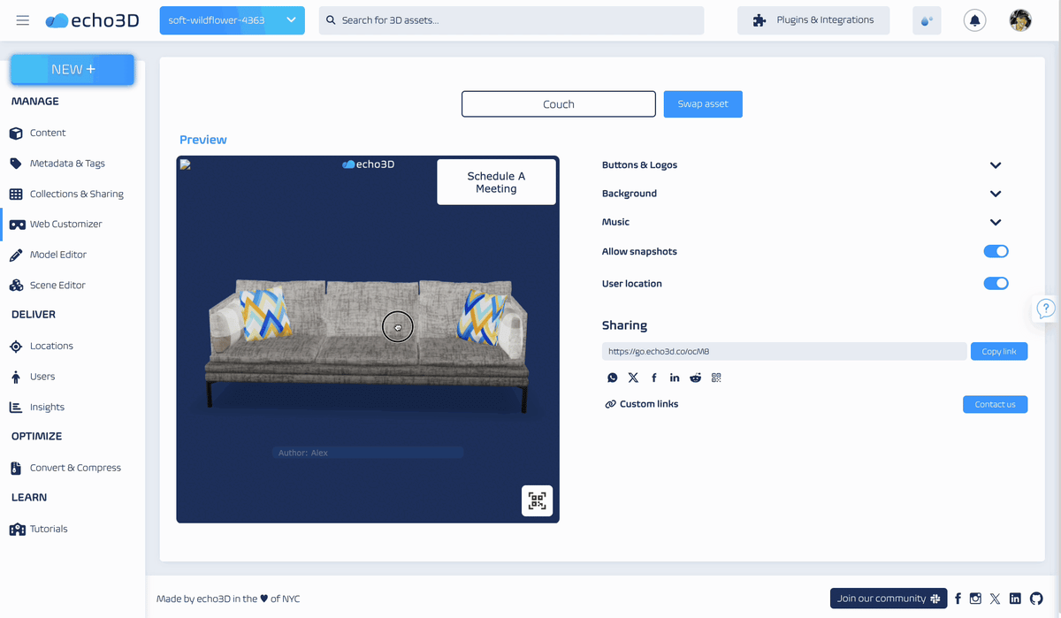The height and width of the screenshot is (618, 1061).
Task: Open the Scene Editor
Action: click(57, 284)
